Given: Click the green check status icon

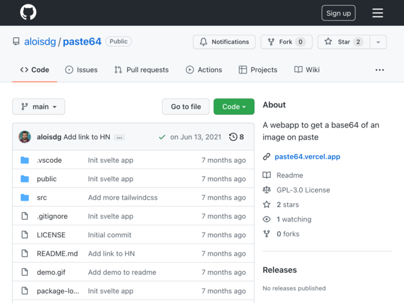Looking at the screenshot, I should tap(162, 137).
